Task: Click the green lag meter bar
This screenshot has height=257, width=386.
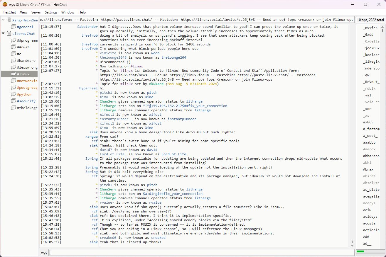Action: pos(360,251)
